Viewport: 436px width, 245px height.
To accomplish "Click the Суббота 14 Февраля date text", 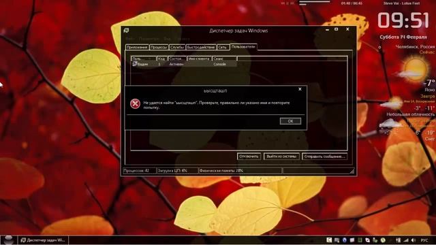I will pos(403,37).
